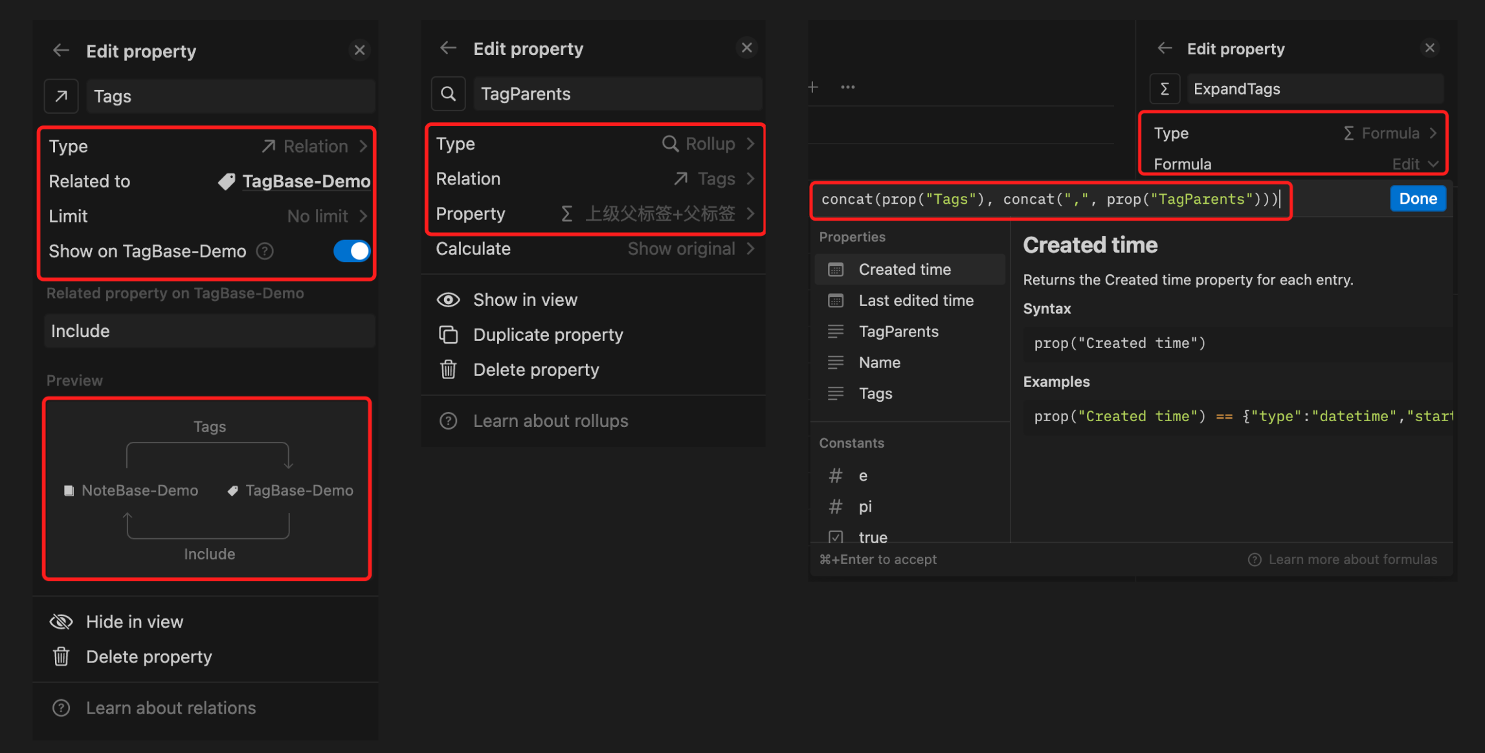Expand Formula Edit dropdown

[x=1415, y=164]
